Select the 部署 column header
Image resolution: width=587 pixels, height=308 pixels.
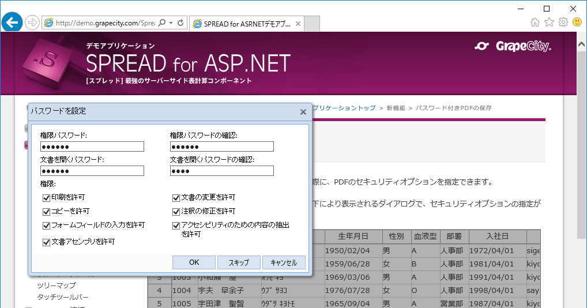pyautogui.click(x=454, y=236)
